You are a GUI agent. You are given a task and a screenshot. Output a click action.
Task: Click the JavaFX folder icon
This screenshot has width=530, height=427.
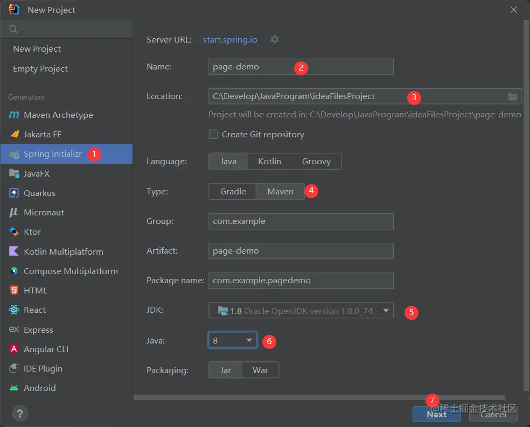point(14,173)
